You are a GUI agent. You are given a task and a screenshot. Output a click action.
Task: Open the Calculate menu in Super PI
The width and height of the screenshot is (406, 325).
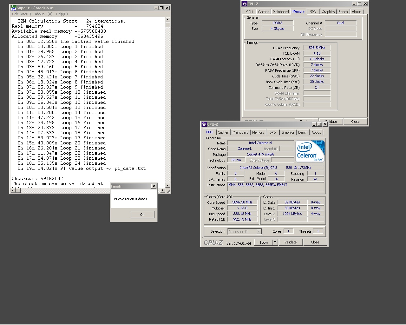pos(22,14)
